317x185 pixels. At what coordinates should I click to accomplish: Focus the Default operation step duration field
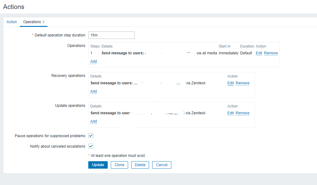pyautogui.click(x=111, y=35)
